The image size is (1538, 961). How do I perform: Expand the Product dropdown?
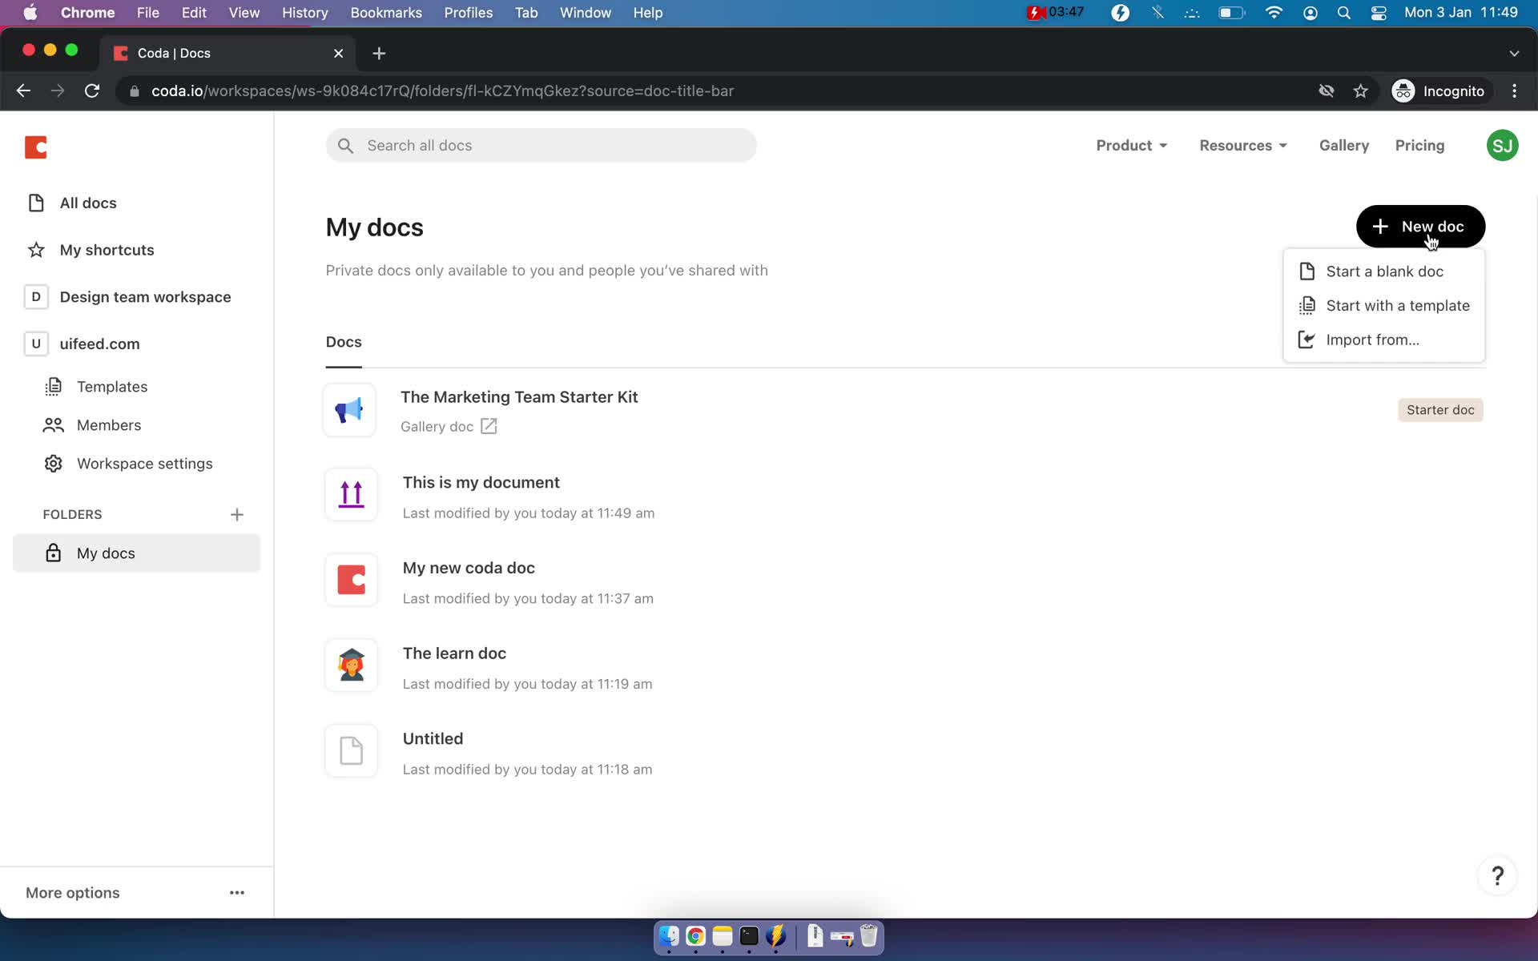point(1132,146)
